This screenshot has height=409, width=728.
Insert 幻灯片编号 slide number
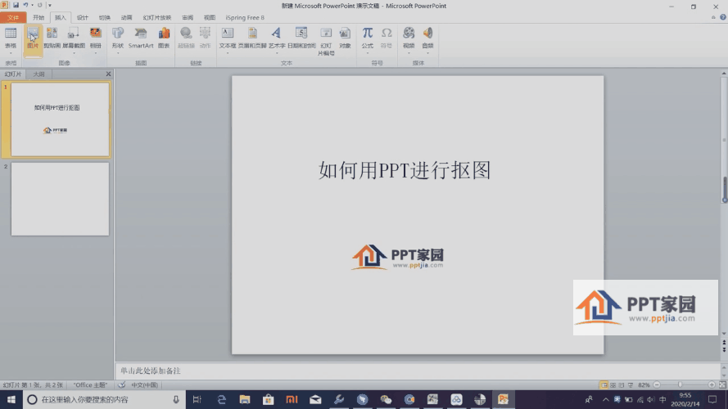click(x=326, y=41)
